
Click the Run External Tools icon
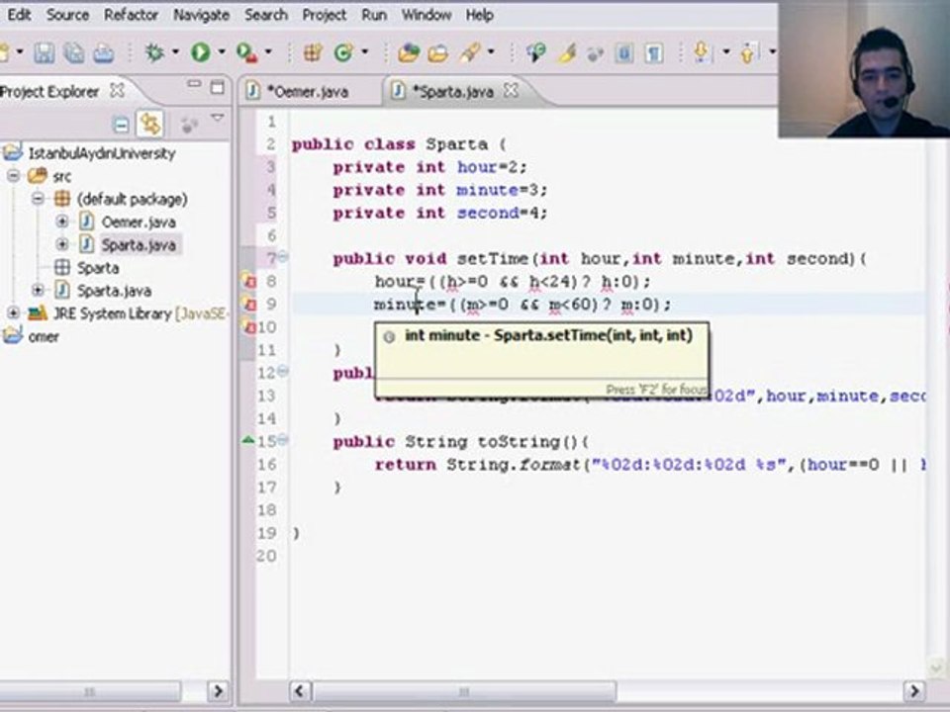(246, 52)
